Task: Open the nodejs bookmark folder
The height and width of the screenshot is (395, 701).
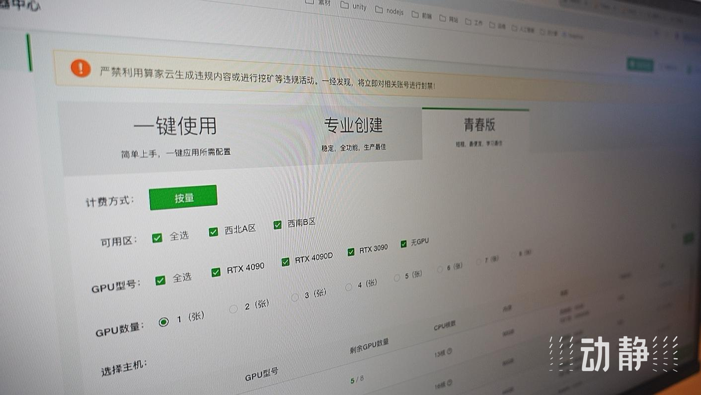Action: [389, 11]
